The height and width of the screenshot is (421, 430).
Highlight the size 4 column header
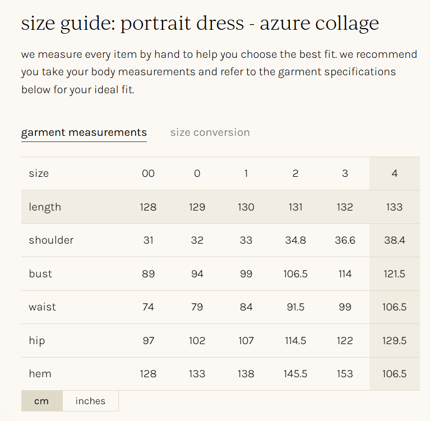(x=394, y=173)
